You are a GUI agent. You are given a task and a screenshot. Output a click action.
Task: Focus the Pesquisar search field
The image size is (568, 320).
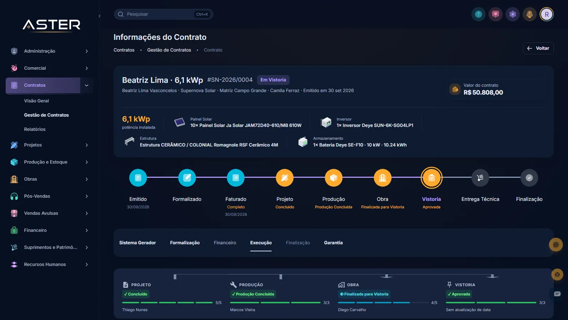coord(163,14)
